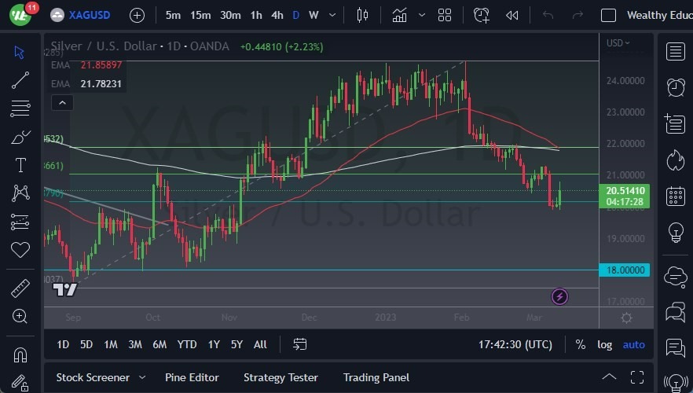Expand the Stock Screener dropdown arrow
The height and width of the screenshot is (393, 693).
pyautogui.click(x=142, y=377)
